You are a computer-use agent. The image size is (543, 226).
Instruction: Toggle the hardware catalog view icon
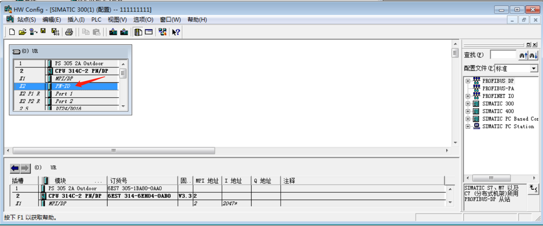pos(138,32)
